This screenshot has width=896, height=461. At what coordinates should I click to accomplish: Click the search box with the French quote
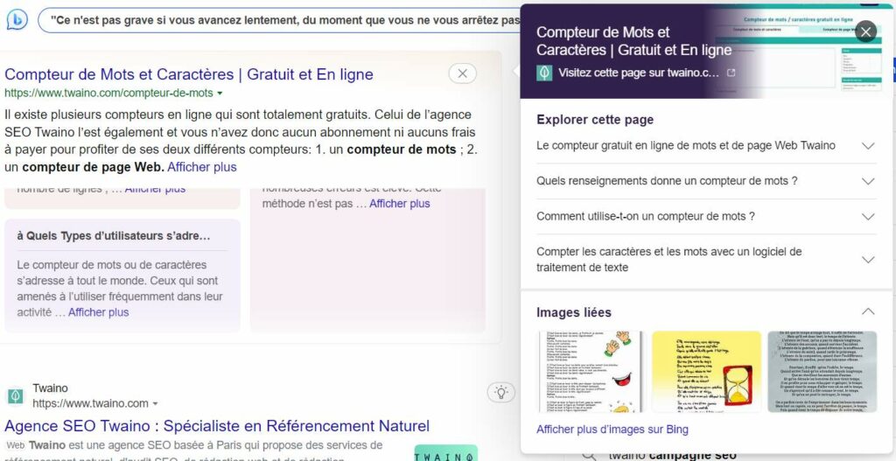(x=279, y=20)
